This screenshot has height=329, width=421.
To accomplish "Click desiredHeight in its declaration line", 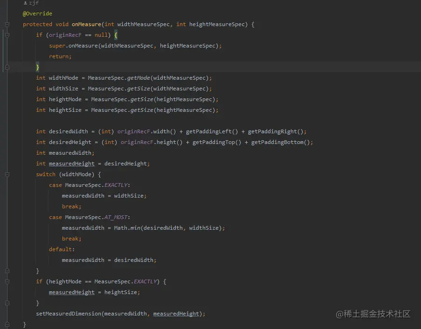I will tap(70, 142).
